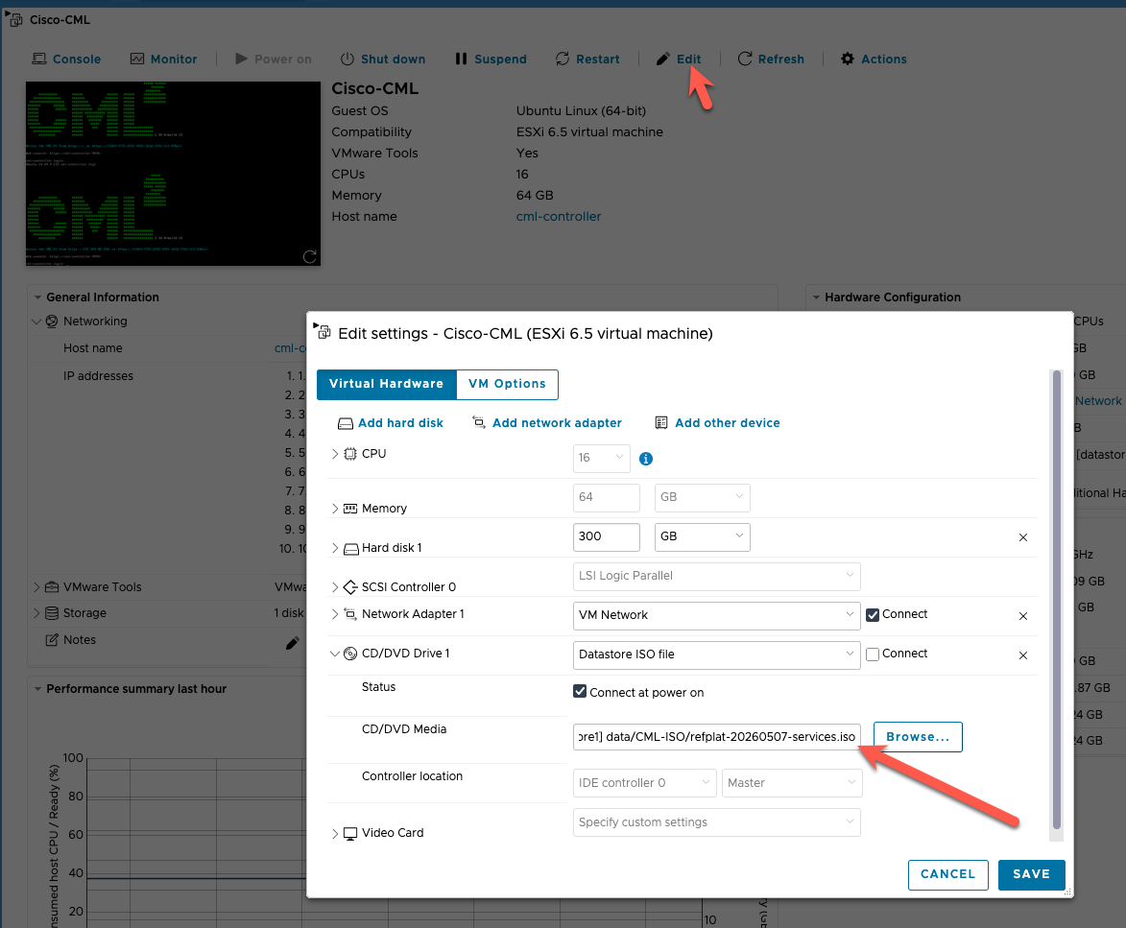Click the Video Card monitor icon
The height and width of the screenshot is (928, 1126).
(x=350, y=834)
